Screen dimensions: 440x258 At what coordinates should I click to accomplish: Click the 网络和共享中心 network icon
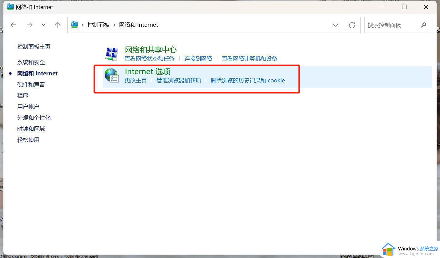coord(111,54)
